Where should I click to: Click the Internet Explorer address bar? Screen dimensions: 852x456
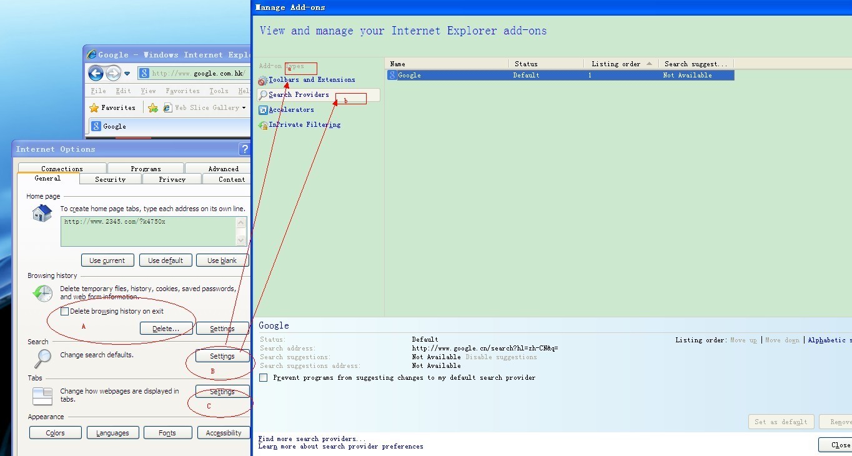[x=195, y=74]
